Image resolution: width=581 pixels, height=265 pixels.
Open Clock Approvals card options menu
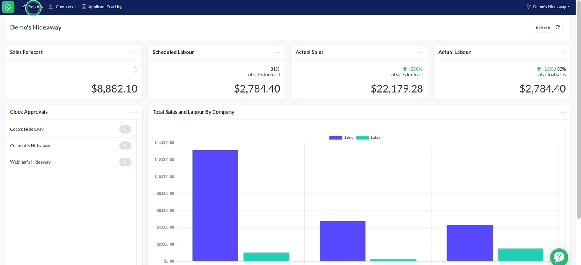click(134, 112)
